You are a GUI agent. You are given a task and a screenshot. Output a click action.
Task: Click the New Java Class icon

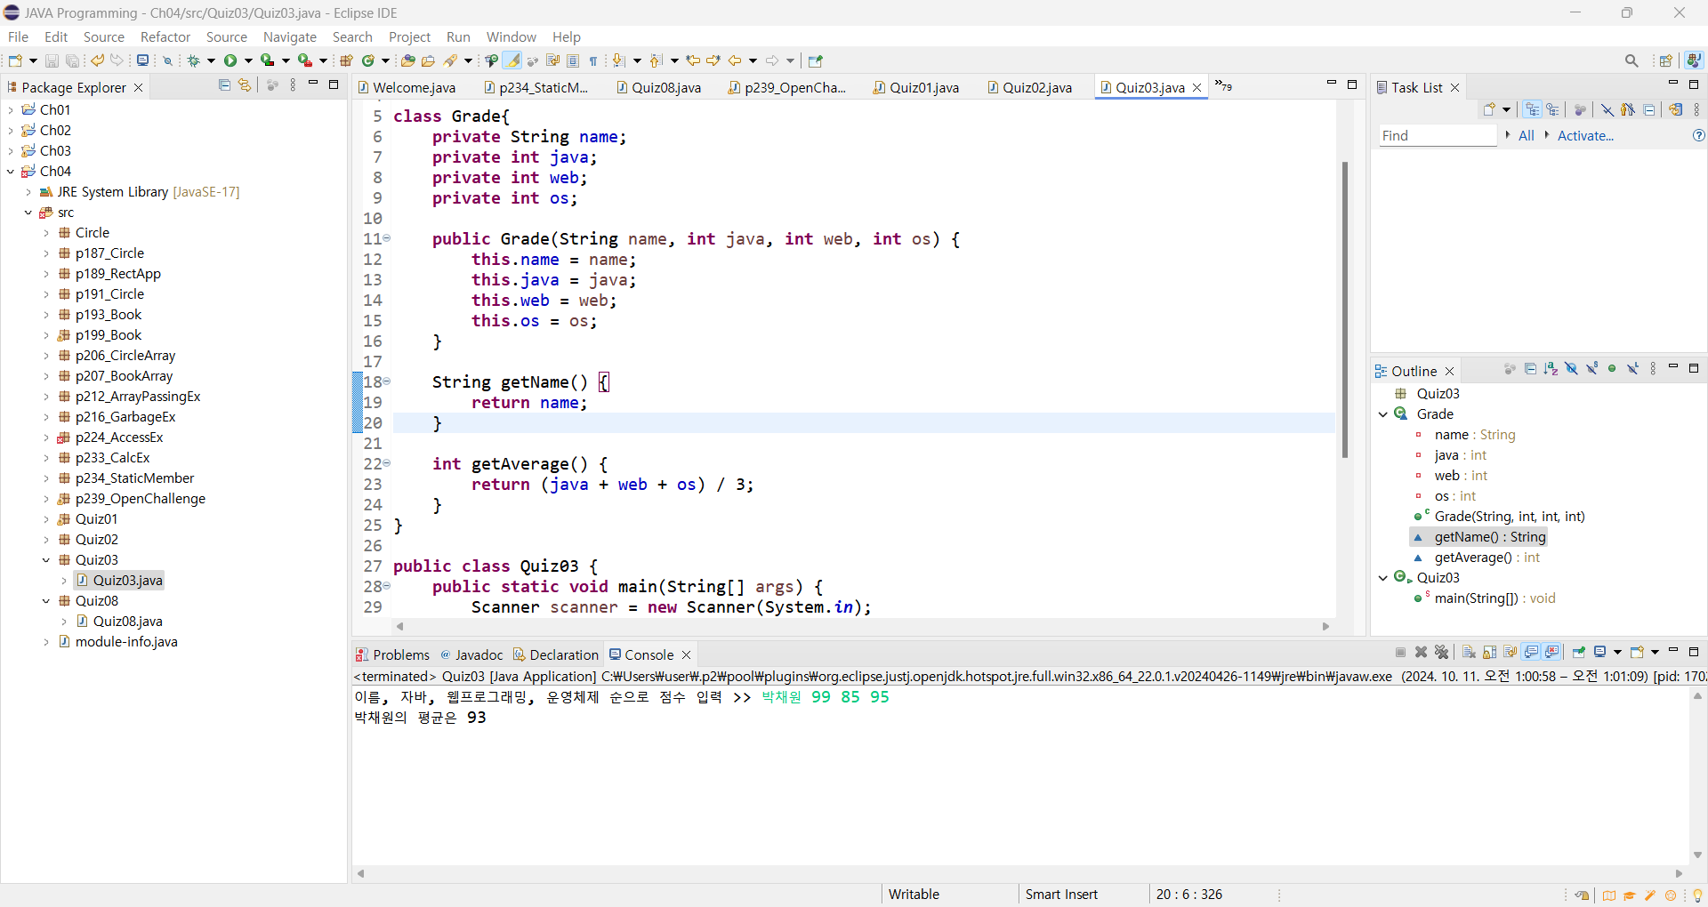pyautogui.click(x=367, y=60)
